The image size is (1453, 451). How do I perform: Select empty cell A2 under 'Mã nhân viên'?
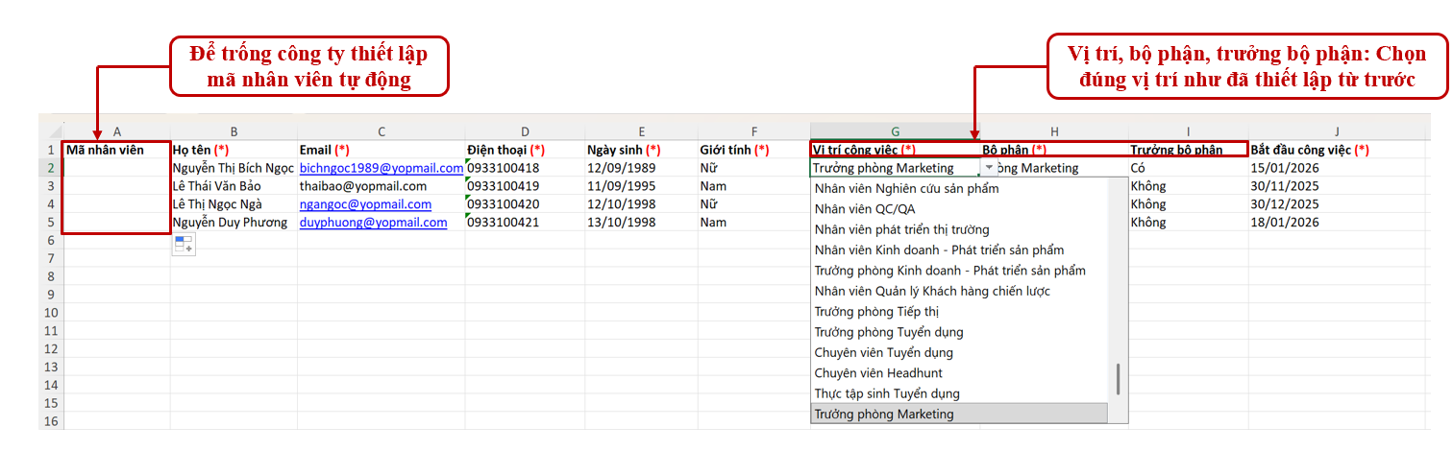click(x=116, y=168)
